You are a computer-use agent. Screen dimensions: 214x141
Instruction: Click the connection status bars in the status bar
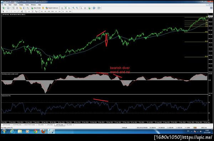[195, 127]
